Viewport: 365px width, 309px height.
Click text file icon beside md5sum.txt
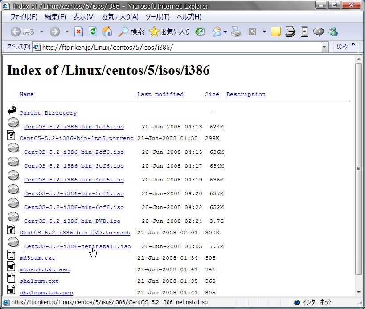[11, 255]
